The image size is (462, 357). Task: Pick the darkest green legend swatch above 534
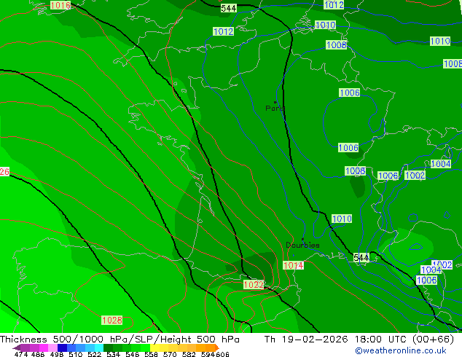[109, 348]
